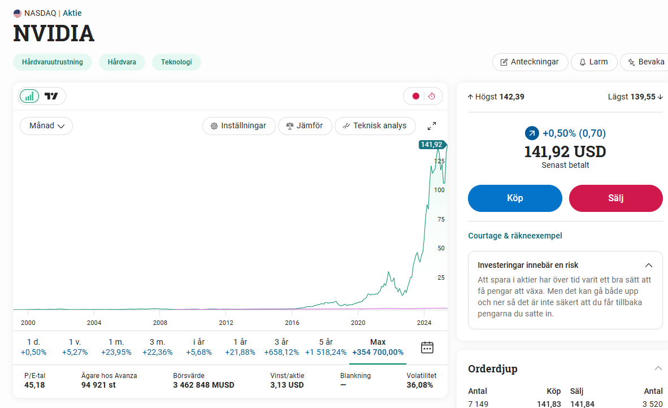Image resolution: width=668 pixels, height=408 pixels.
Task: Click the order depth Sälj price 141,84
Action: [x=582, y=403]
